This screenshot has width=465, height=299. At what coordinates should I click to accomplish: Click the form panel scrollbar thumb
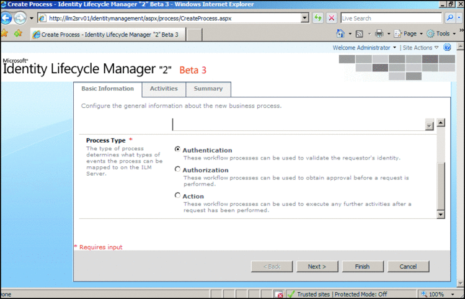tap(441, 186)
